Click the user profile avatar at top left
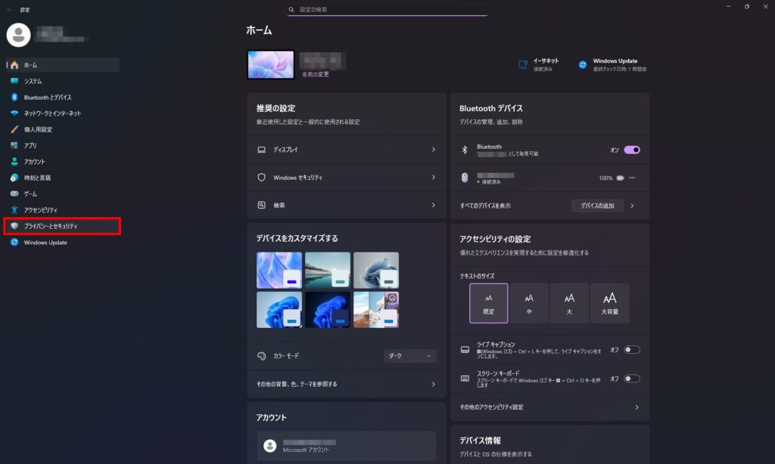The width and height of the screenshot is (775, 464). point(18,35)
